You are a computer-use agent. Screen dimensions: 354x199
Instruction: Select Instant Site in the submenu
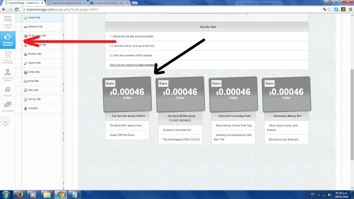pyautogui.click(x=34, y=18)
